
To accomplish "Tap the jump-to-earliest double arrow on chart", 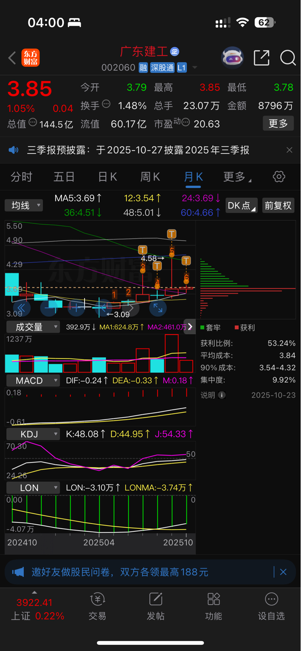I will coord(21,308).
